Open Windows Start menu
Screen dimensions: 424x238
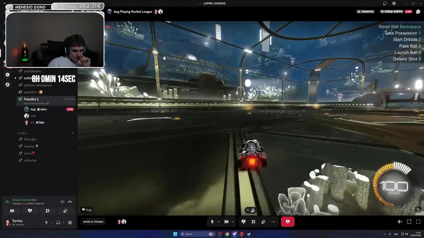[x=175, y=234]
